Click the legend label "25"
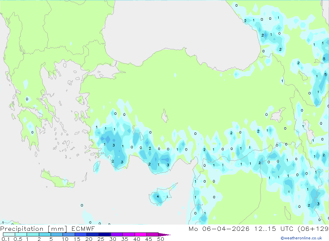329x241 pixels. (101, 239)
